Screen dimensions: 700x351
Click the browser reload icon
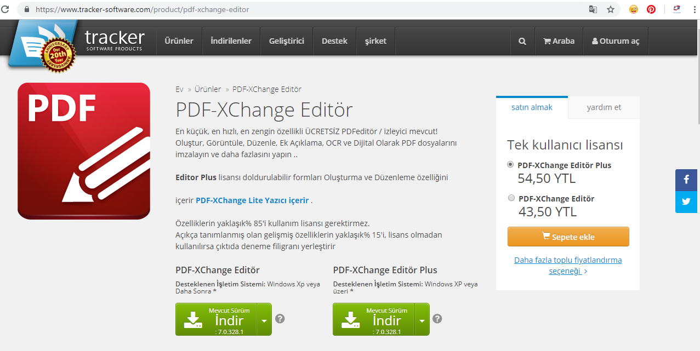click(5, 9)
